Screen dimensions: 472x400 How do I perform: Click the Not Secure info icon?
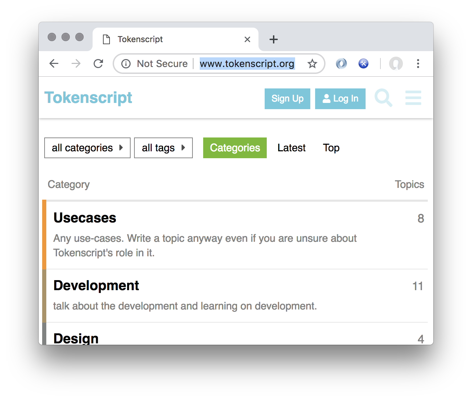click(x=126, y=64)
